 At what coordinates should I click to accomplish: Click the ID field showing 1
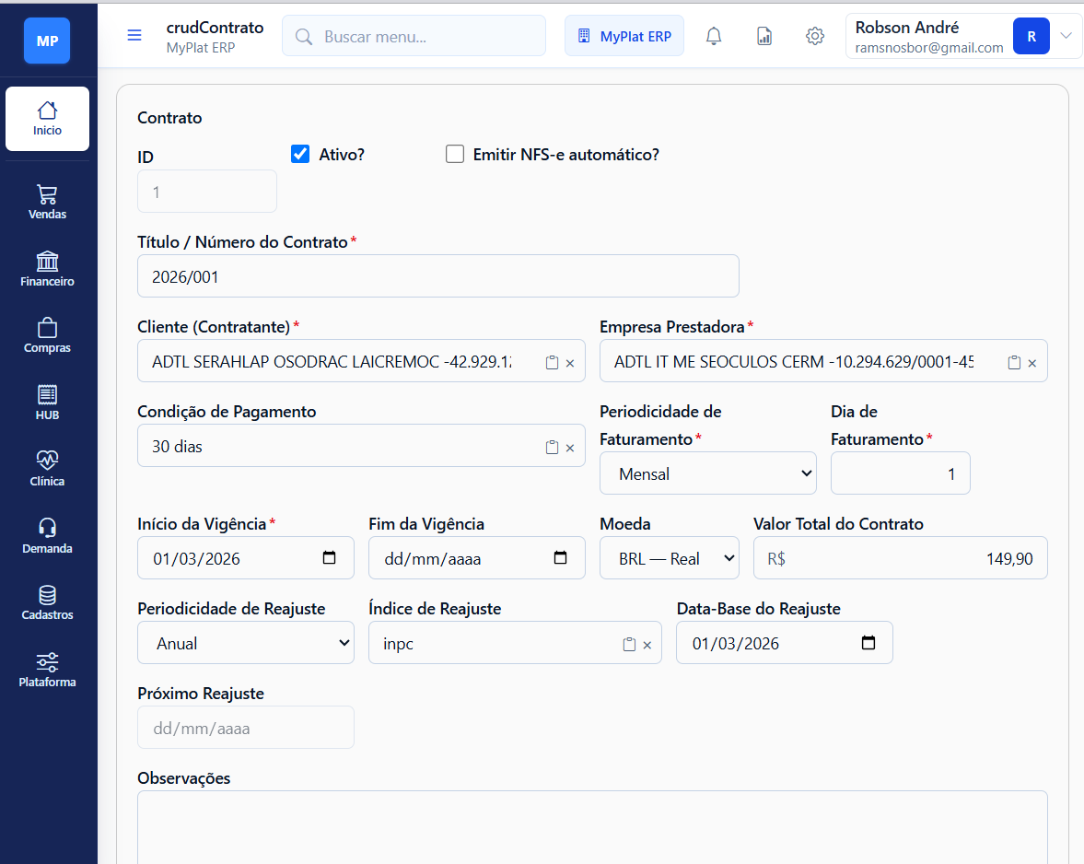coord(206,192)
